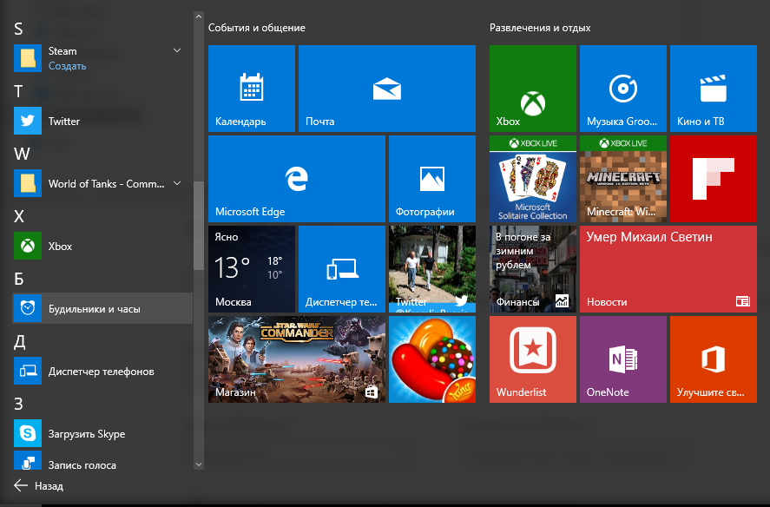Open the Магазин Star Wars Commander tile
The width and height of the screenshot is (770, 507).
[297, 359]
